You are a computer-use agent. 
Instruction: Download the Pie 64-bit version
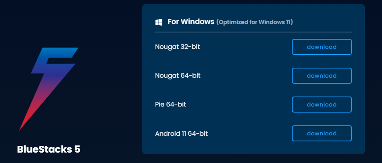[321, 105]
